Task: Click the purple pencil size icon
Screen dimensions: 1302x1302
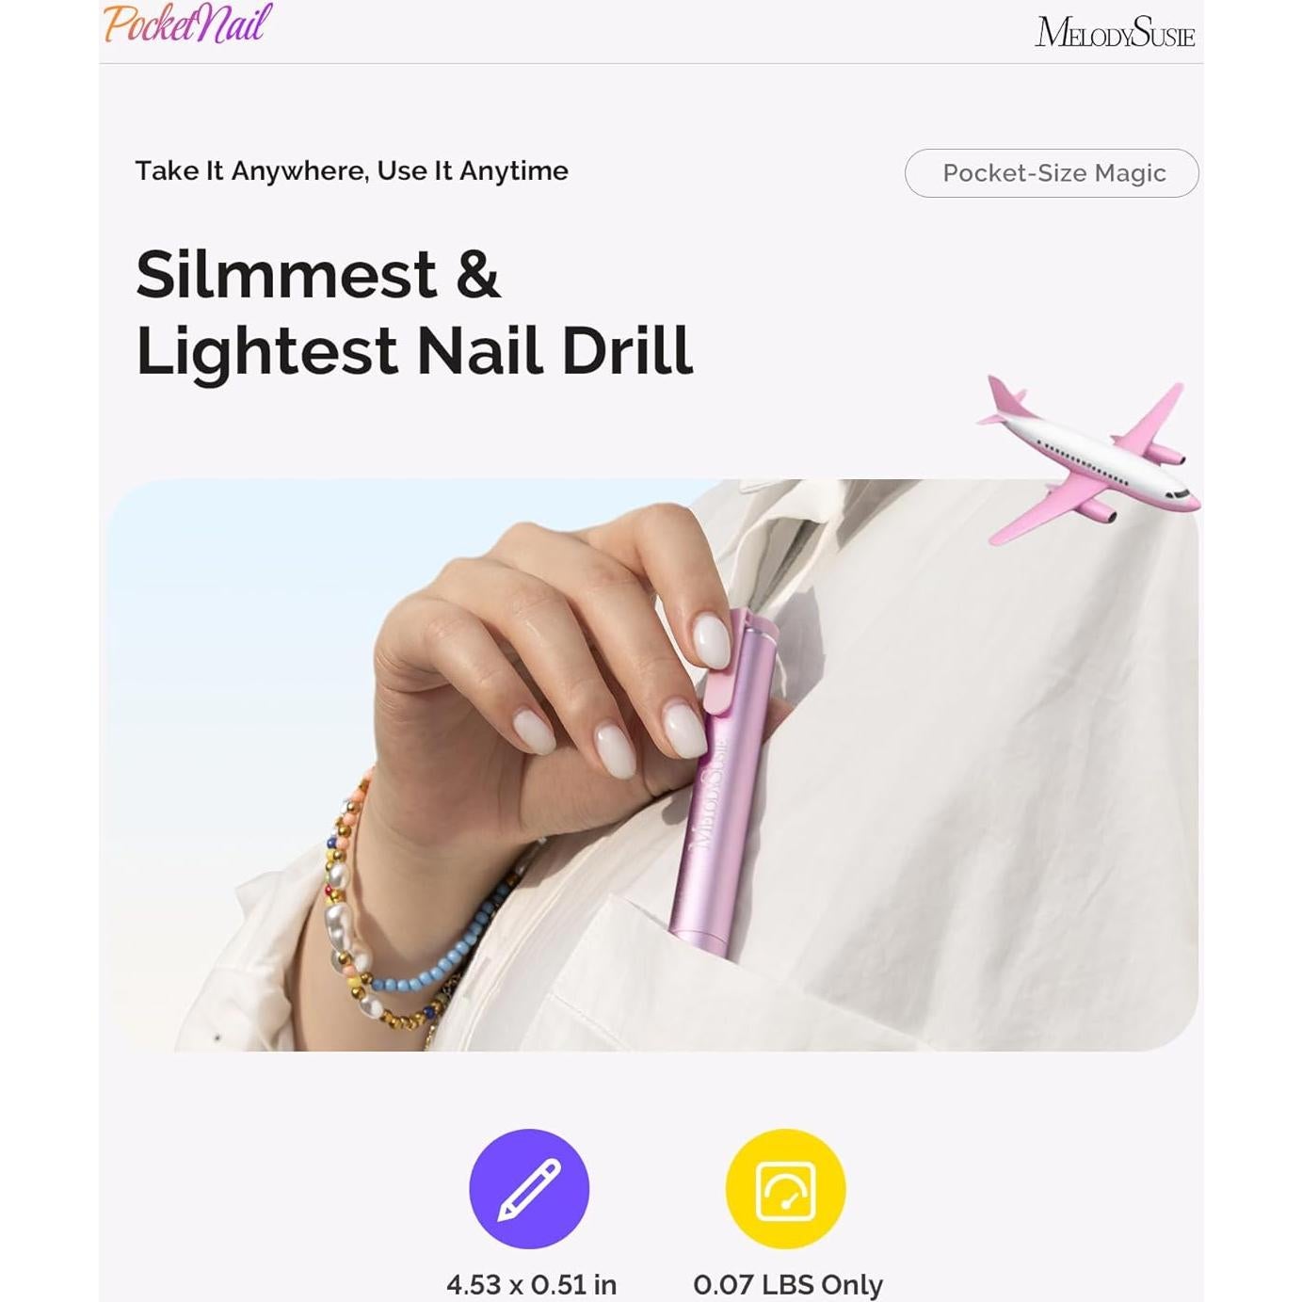Action: click(x=529, y=1189)
